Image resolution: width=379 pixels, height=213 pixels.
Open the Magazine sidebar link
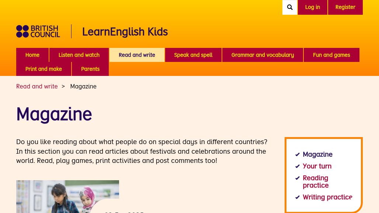click(317, 154)
